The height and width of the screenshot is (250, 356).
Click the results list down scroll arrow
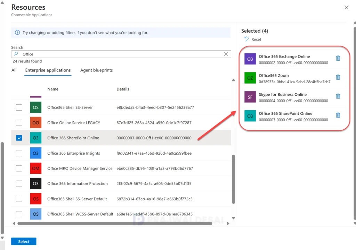(233, 218)
